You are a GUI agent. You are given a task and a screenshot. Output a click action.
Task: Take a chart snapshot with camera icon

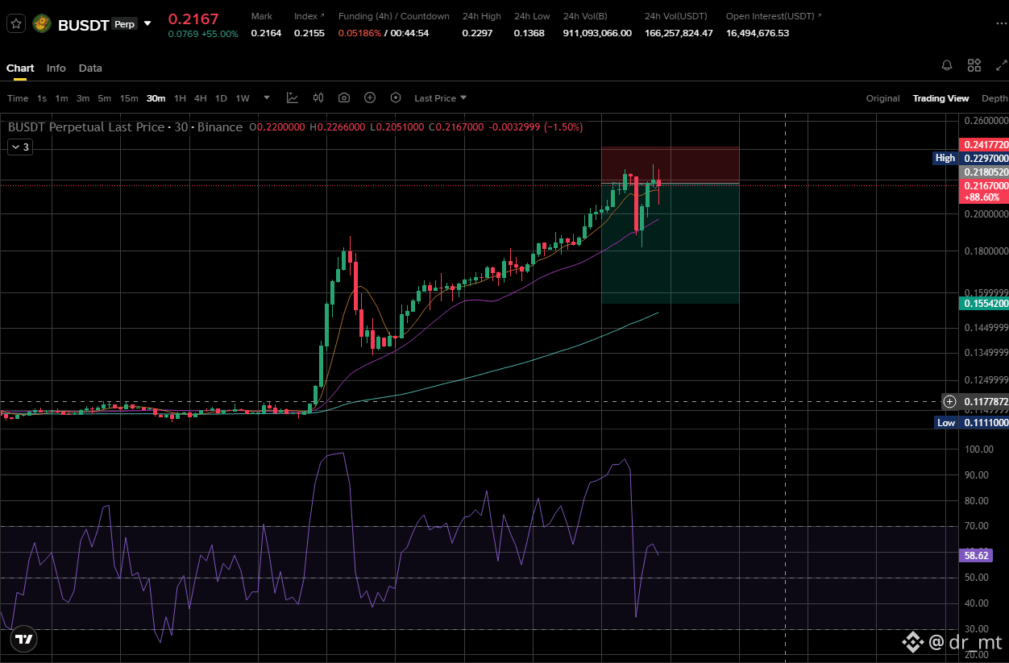[x=344, y=98]
